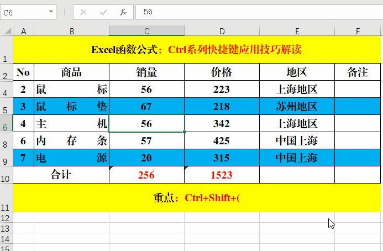Click price cell 342
This screenshot has height=251, width=383.
click(222, 123)
